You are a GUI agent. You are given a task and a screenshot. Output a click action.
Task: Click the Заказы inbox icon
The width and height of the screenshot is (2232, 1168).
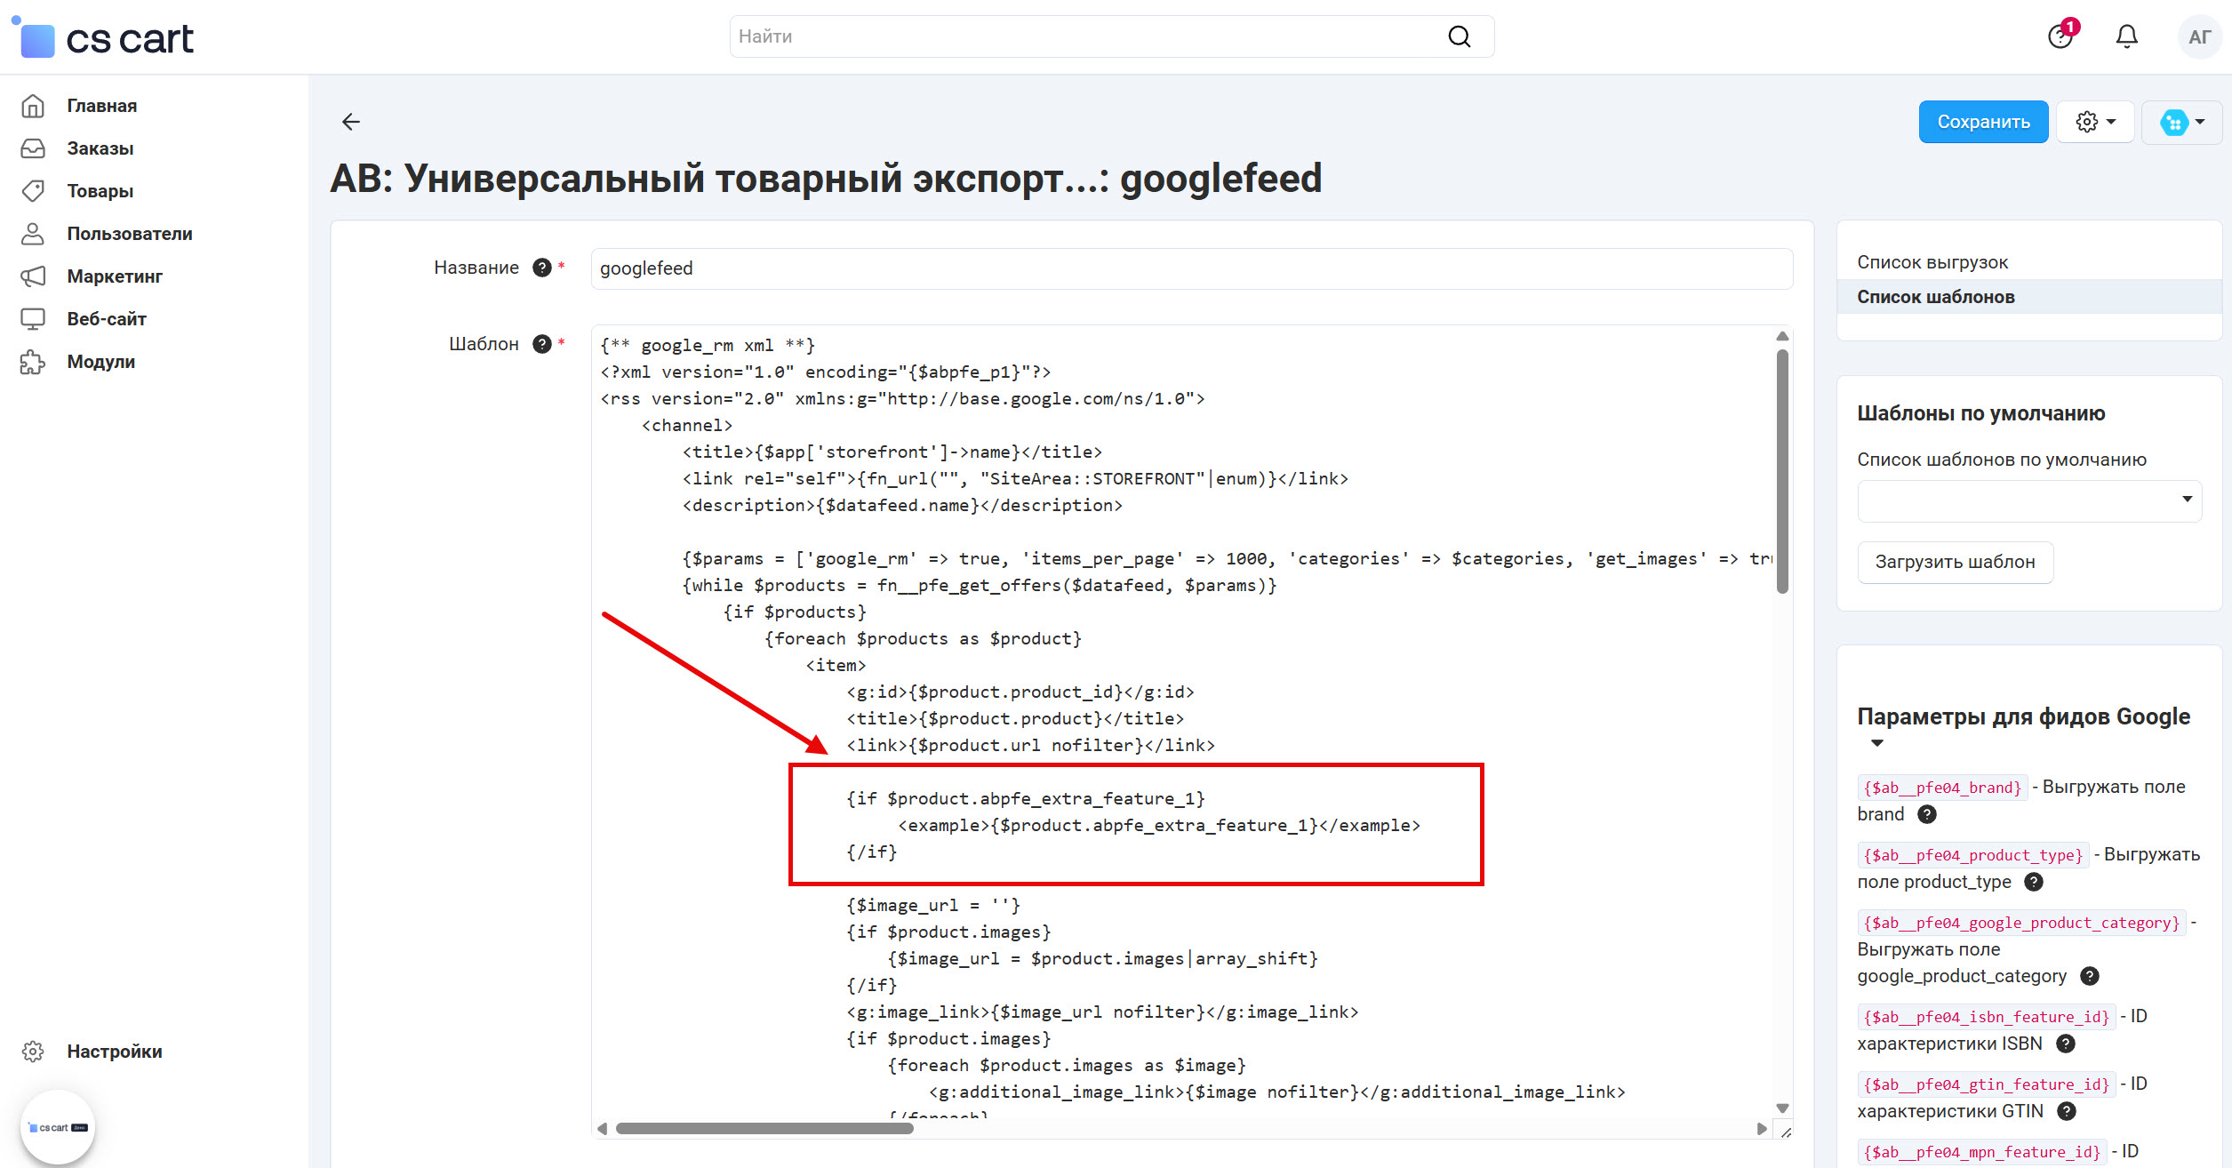click(x=33, y=148)
